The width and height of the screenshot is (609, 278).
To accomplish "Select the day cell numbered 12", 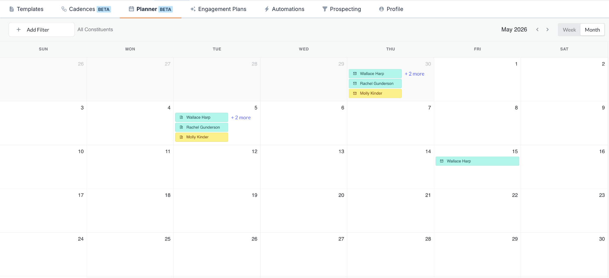I will [x=217, y=167].
